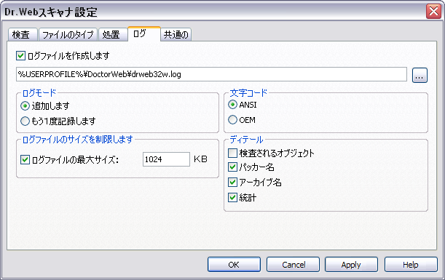The image size is (445, 280).
Task: Select the 処置 tab
Action: coord(113,35)
